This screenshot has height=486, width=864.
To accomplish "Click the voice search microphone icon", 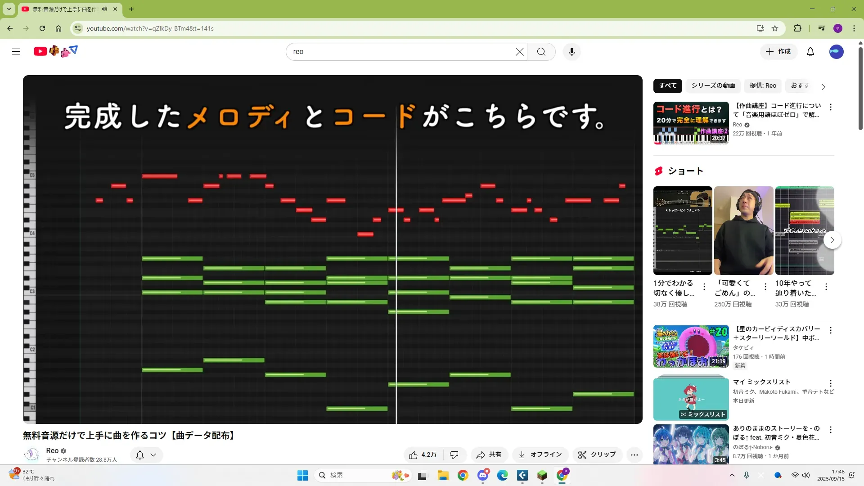I will [x=571, y=52].
